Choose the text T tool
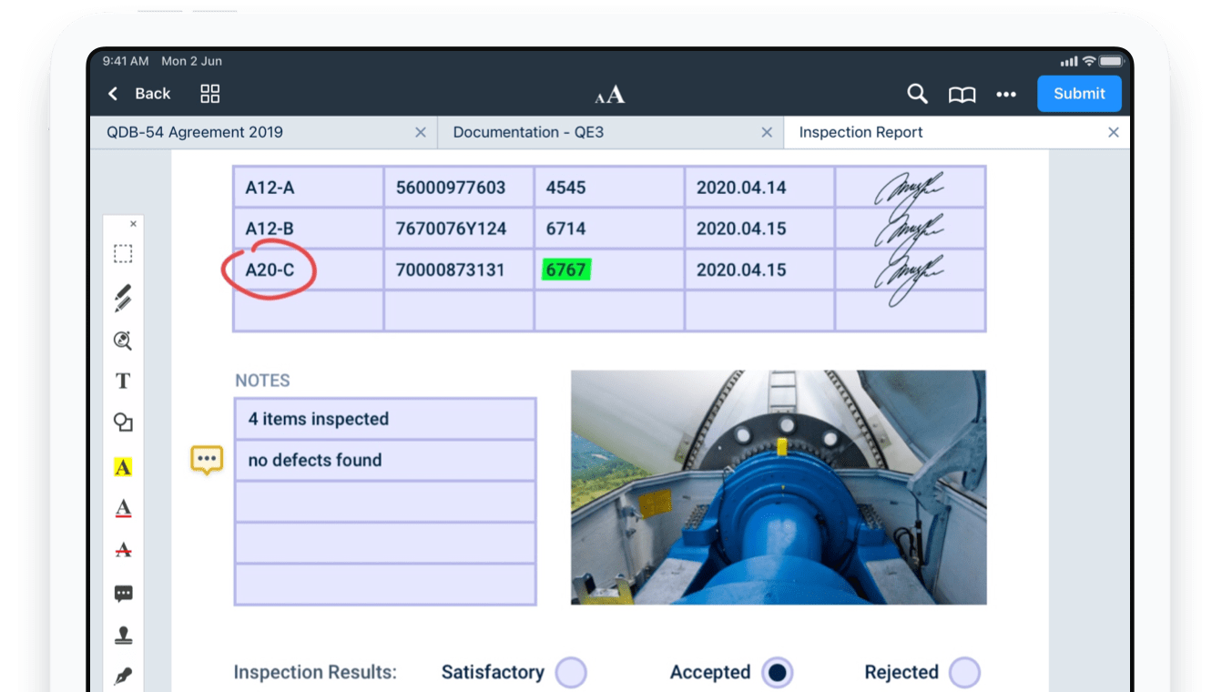The image size is (1222, 692). click(x=123, y=381)
